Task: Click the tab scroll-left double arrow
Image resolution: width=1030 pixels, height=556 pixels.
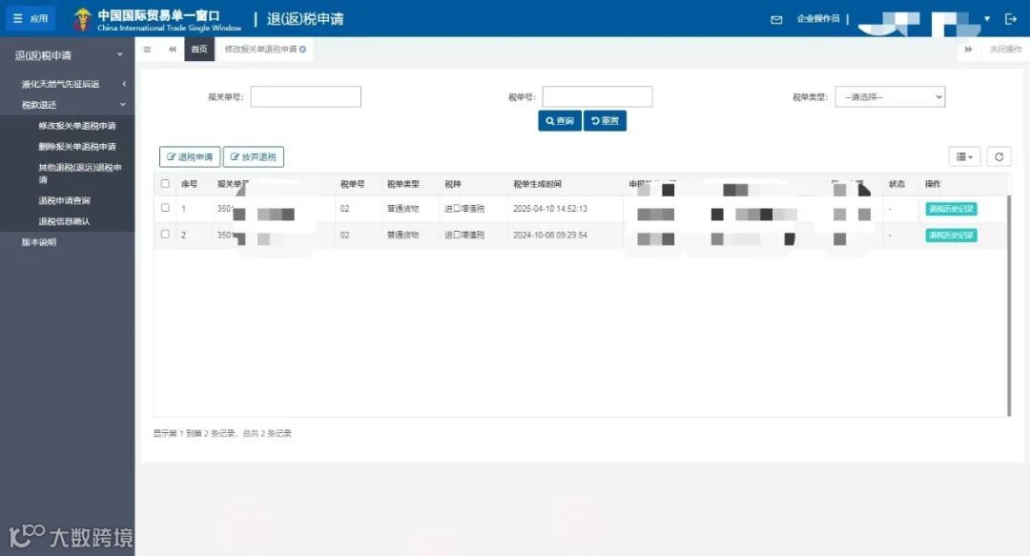Action: coord(172,50)
